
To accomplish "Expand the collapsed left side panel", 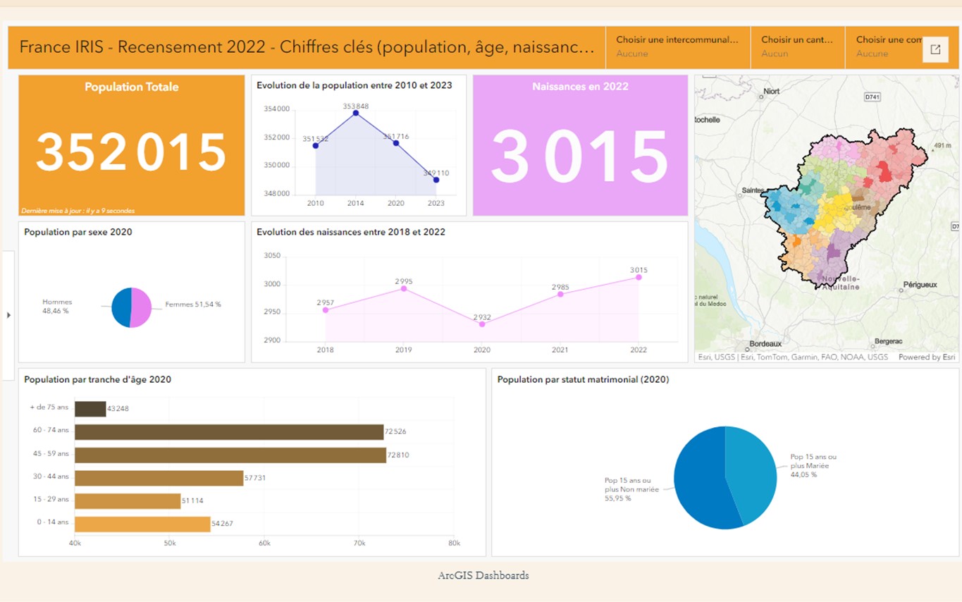I will pos(8,315).
